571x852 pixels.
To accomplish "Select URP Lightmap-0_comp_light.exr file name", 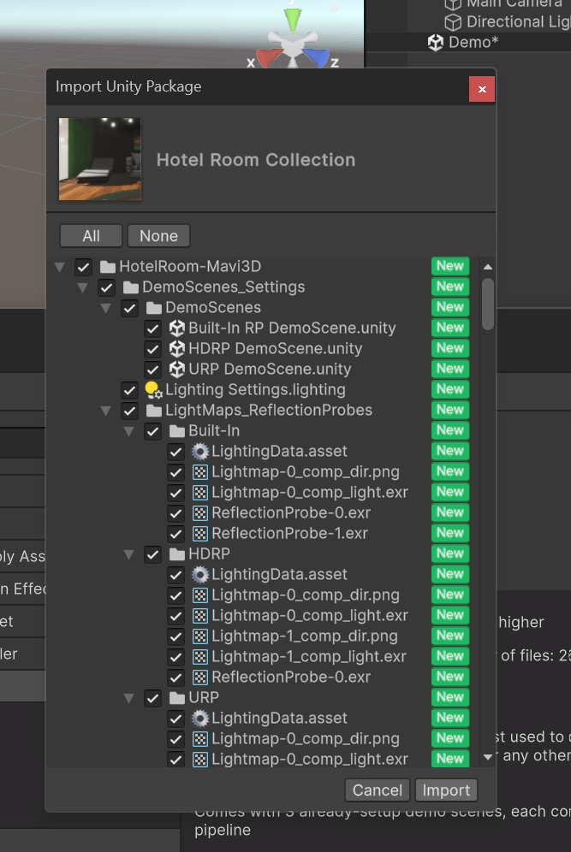I will pos(310,760).
